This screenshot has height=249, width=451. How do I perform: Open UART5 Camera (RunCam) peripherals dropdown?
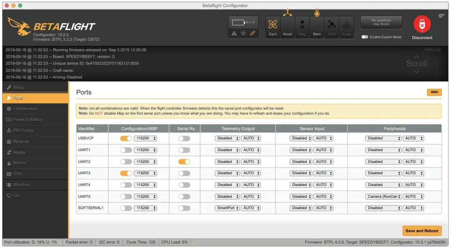point(383,197)
